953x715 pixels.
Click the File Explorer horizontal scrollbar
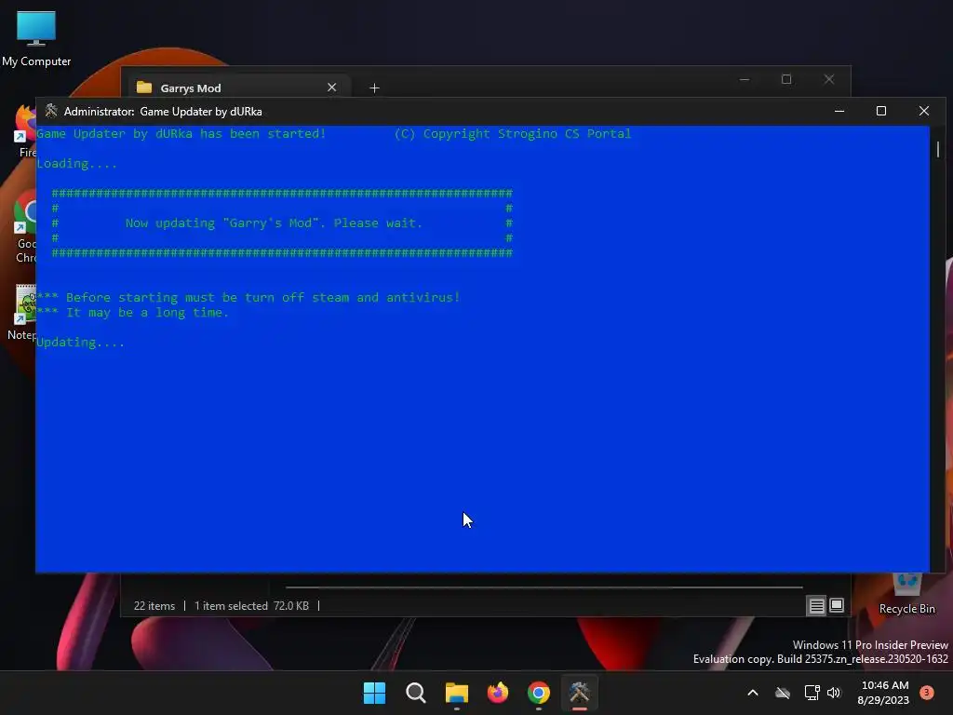[x=544, y=587]
